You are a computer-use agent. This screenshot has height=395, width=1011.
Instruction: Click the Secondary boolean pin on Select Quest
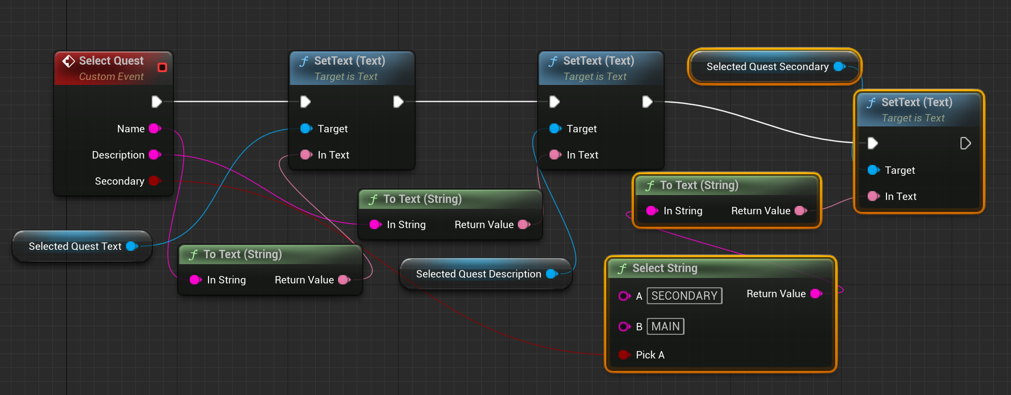(x=155, y=181)
